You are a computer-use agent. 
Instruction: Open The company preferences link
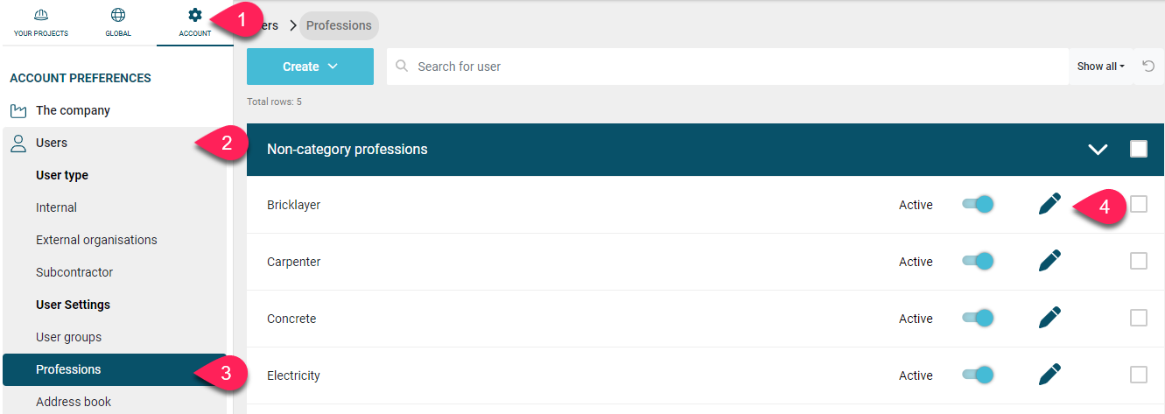pyautogui.click(x=73, y=110)
